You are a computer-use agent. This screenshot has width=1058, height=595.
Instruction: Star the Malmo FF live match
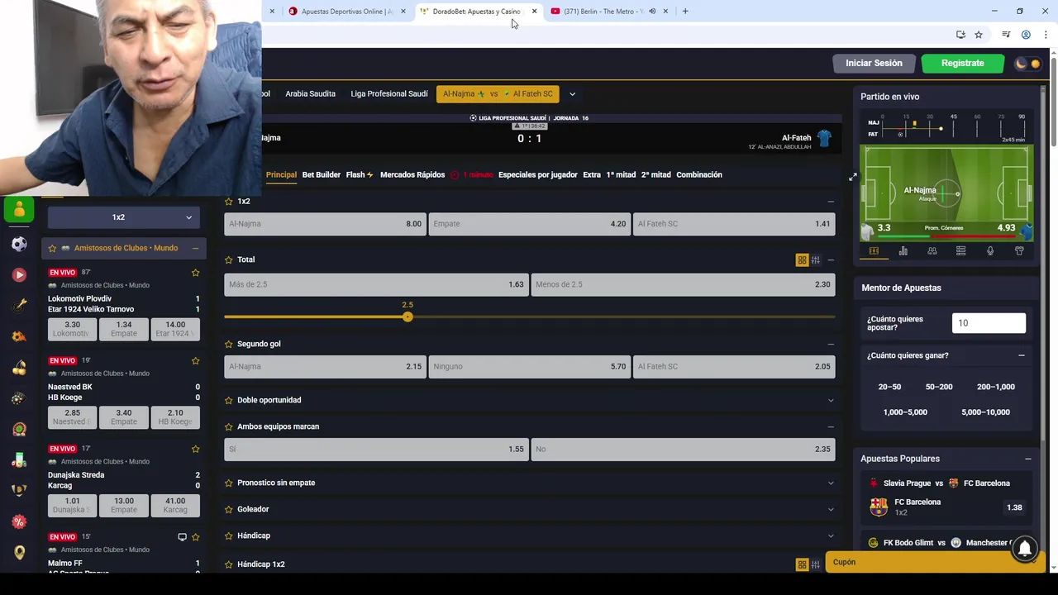coord(196,537)
